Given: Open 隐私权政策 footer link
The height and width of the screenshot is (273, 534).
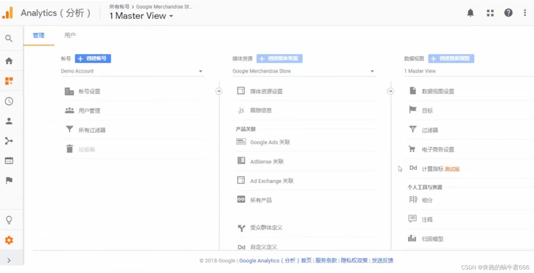Looking at the screenshot, I should coord(354,261).
